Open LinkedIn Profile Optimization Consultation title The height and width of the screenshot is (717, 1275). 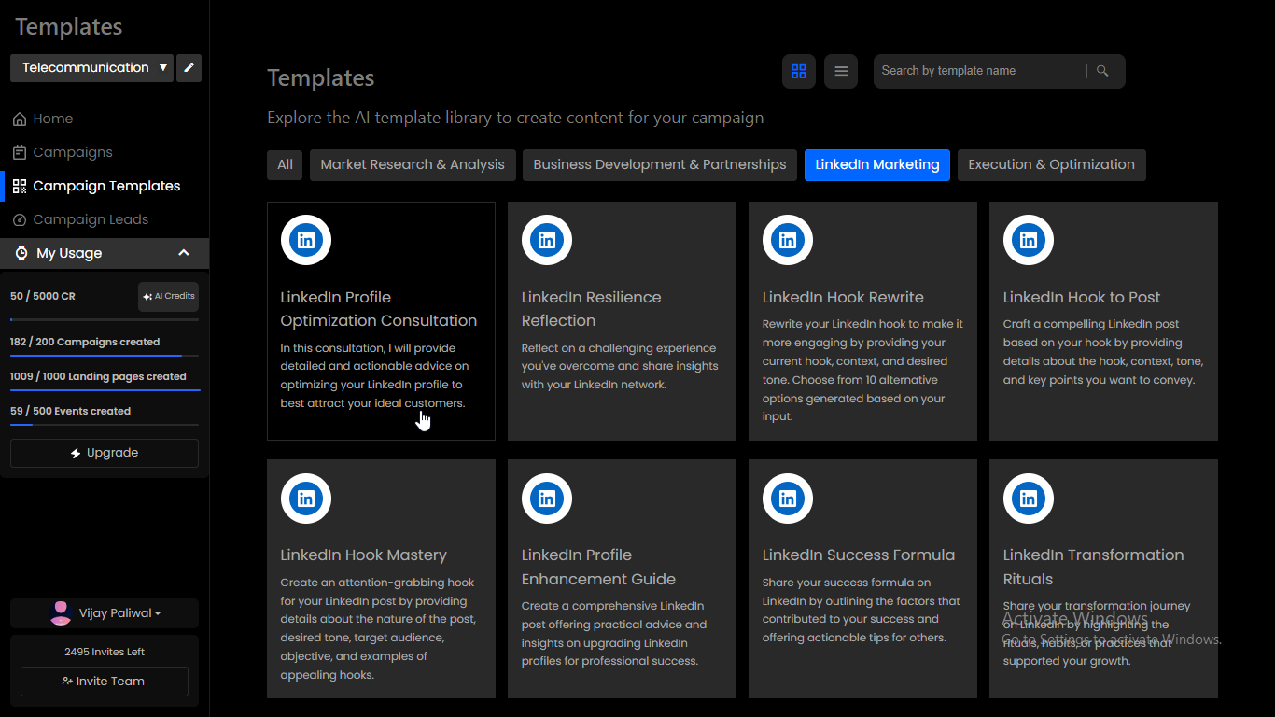[x=379, y=309]
